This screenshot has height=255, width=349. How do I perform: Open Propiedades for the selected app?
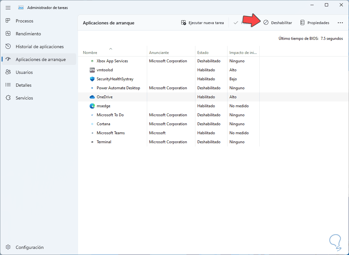click(x=315, y=23)
